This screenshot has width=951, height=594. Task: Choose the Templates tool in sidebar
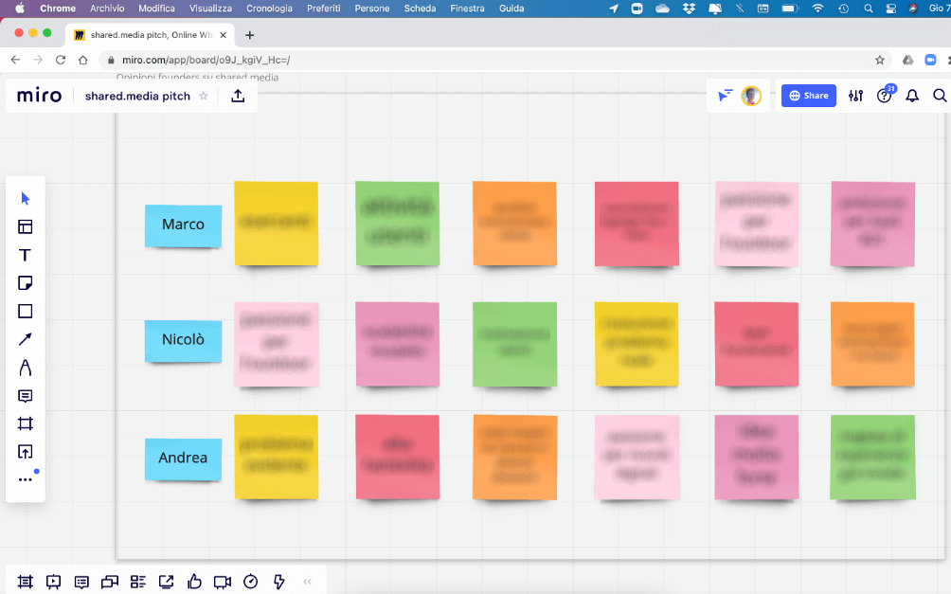26,226
